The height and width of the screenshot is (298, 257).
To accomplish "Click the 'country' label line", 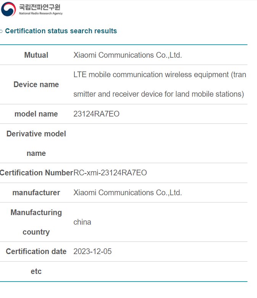I will tap(36, 232).
